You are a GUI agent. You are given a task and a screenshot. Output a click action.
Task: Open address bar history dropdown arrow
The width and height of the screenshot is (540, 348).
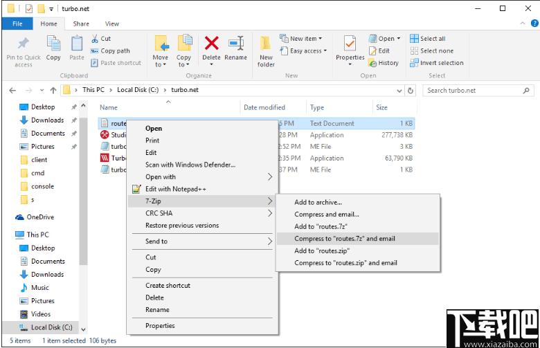399,91
